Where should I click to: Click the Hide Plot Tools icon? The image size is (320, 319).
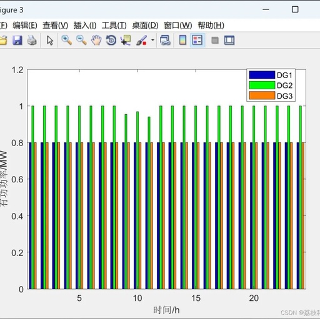coord(215,40)
